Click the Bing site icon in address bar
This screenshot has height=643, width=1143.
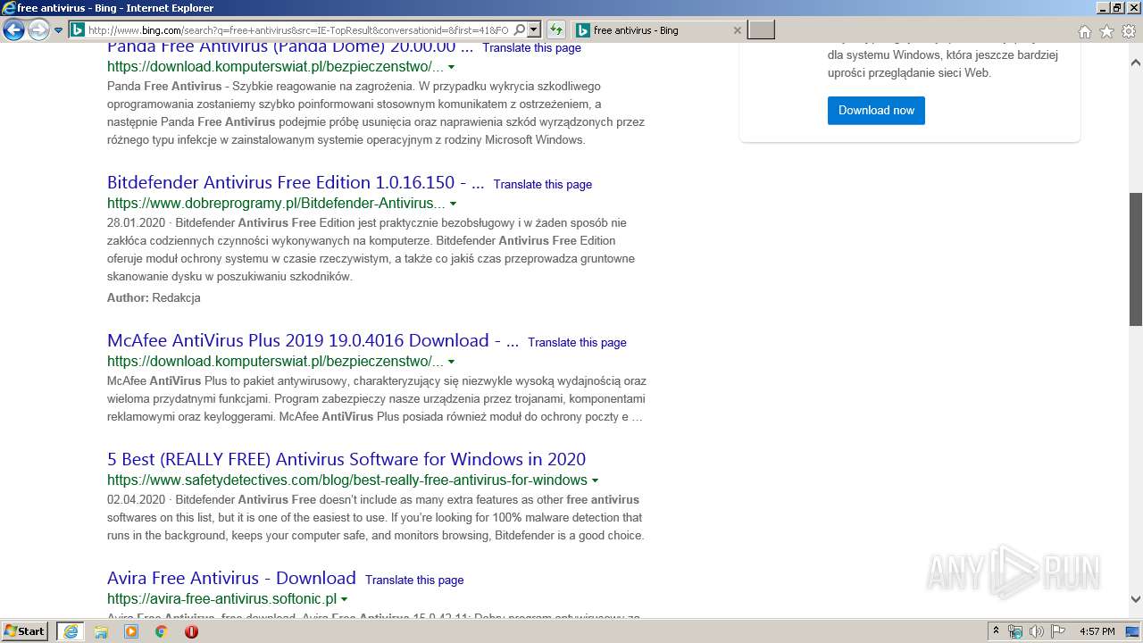point(78,30)
